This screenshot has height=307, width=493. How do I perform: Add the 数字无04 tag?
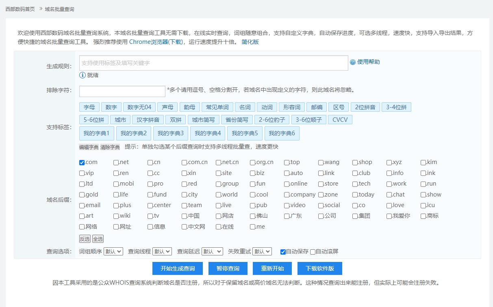pos(139,107)
